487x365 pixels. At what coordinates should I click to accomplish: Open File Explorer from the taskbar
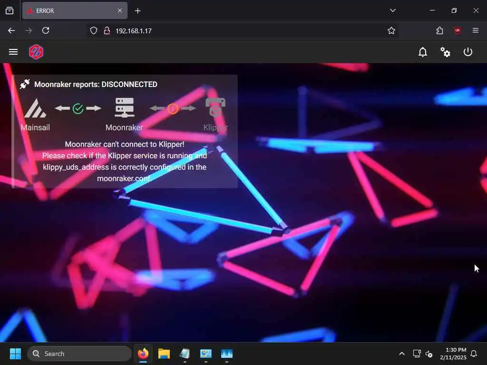tap(164, 354)
